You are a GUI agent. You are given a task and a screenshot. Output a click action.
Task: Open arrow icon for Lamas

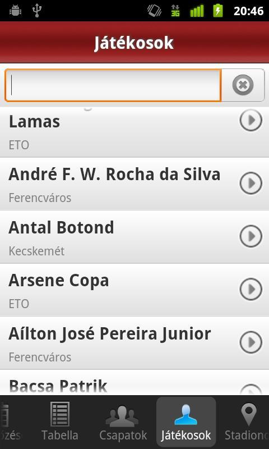pyautogui.click(x=251, y=121)
